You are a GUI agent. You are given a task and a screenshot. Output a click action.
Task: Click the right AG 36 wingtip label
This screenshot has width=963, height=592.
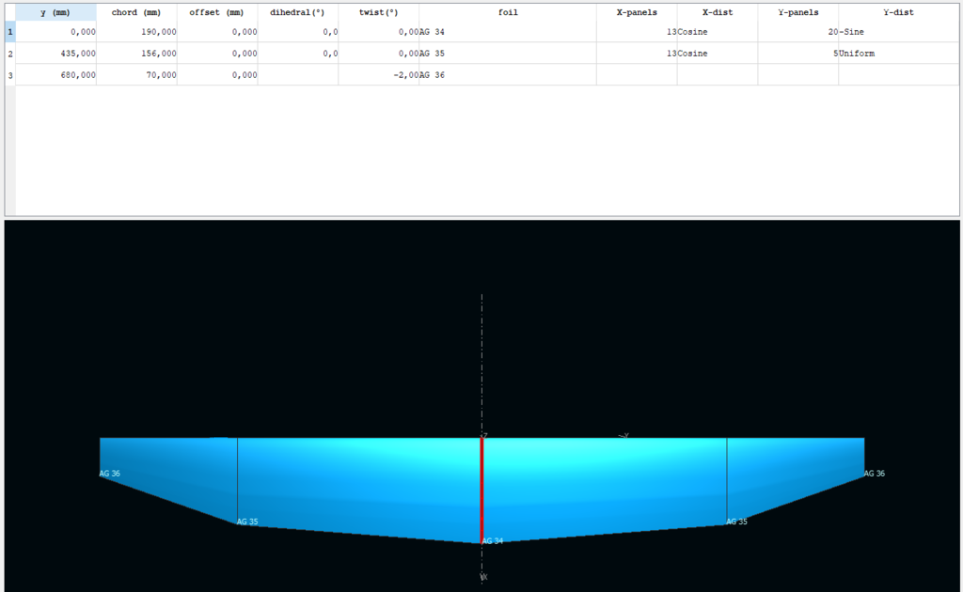tap(874, 474)
